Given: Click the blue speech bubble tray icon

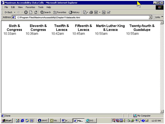Looking at the screenshot, I should tap(143, 121).
